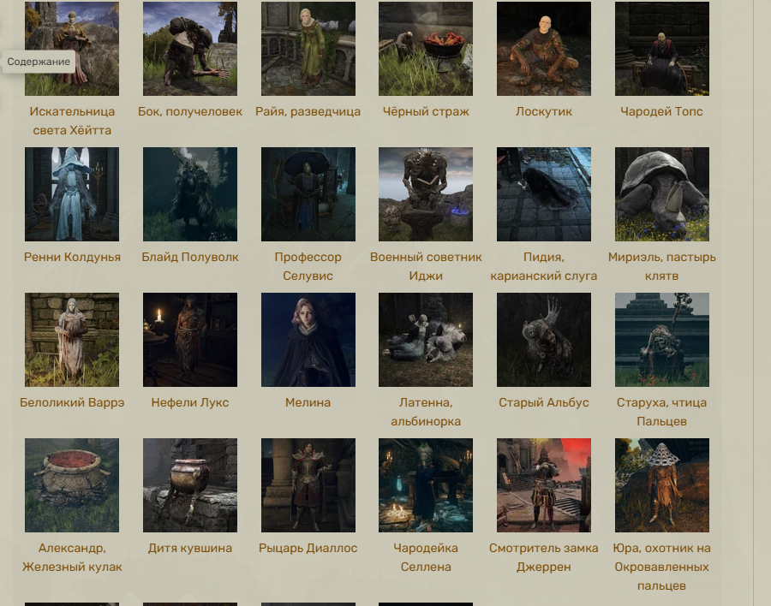
Task: Click the Чародей Топс portrait
Action: pyautogui.click(x=661, y=49)
